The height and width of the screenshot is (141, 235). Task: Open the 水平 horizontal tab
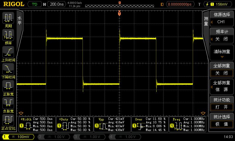[x=20, y=21]
